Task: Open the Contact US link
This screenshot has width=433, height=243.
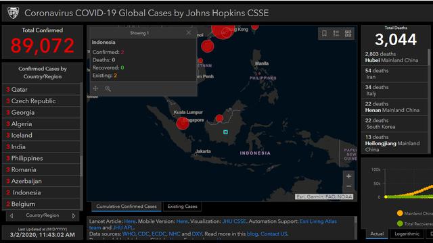Action: [274, 234]
